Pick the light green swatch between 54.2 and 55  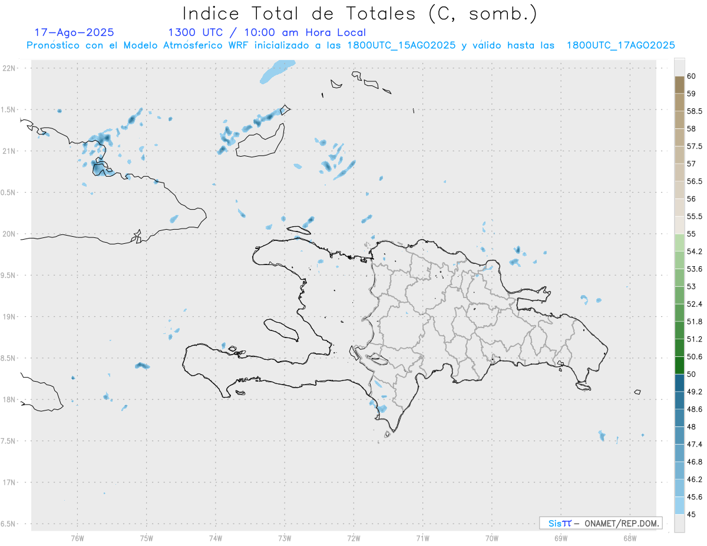[x=679, y=243]
